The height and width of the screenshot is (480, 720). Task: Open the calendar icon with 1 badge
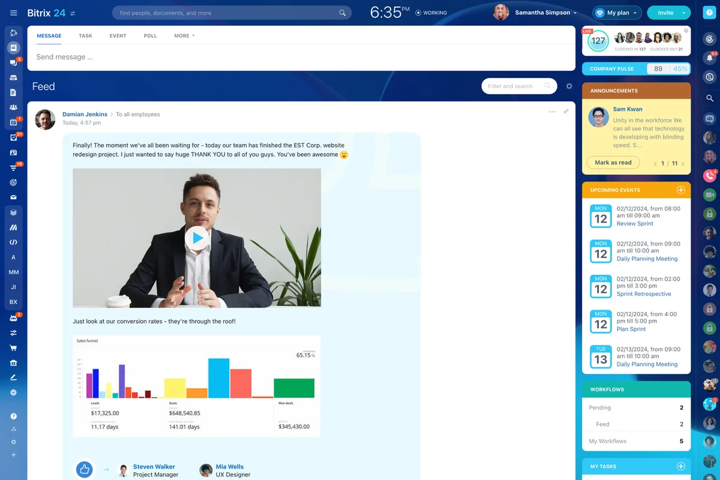click(13, 122)
